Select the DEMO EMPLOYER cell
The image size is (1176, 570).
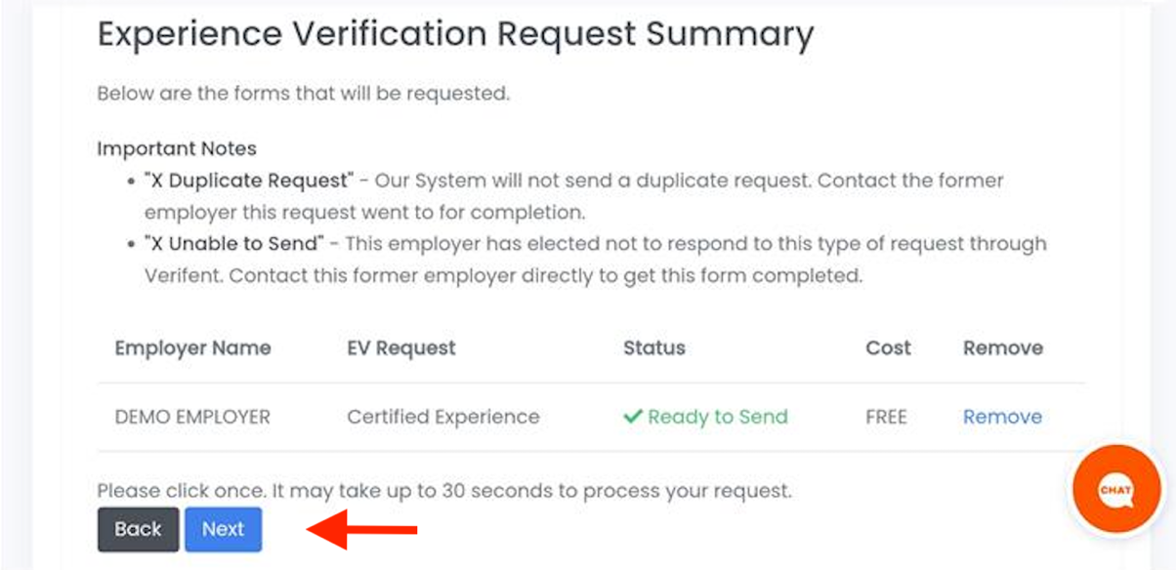click(x=192, y=416)
